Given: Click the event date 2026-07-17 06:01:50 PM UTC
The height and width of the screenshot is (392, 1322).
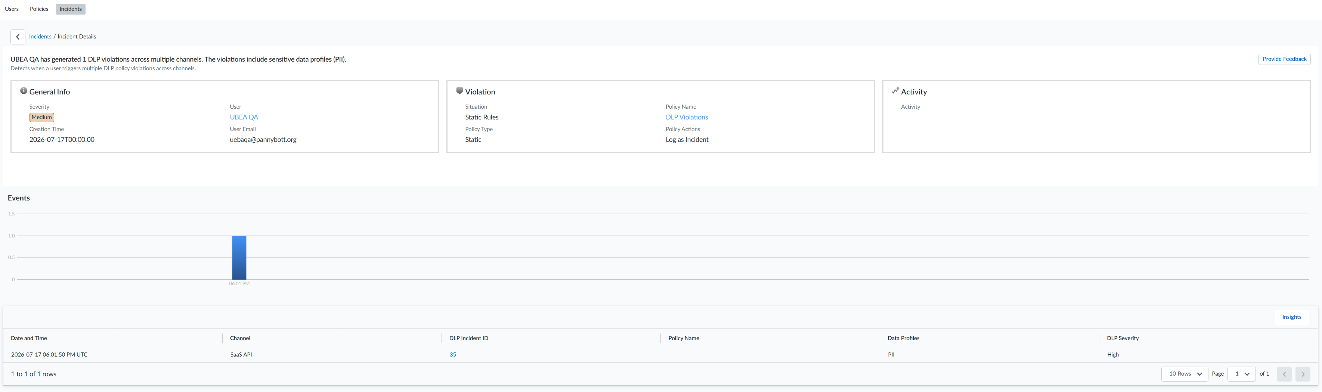Looking at the screenshot, I should 49,355.
